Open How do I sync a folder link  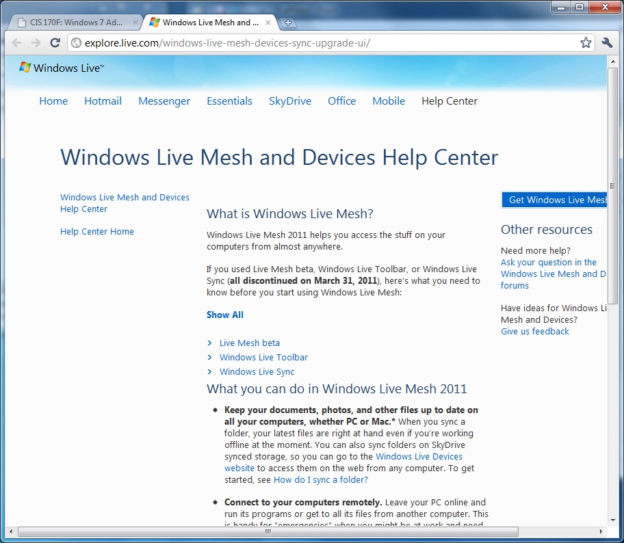(x=321, y=480)
